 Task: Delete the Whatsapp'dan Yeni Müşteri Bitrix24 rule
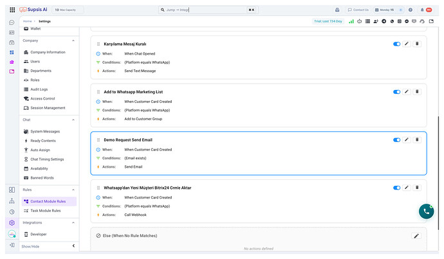click(x=417, y=188)
